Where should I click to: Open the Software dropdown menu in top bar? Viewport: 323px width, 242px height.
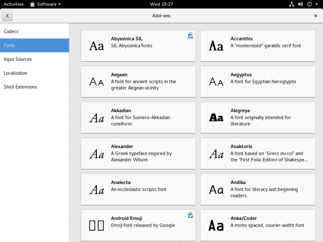(x=45, y=4)
